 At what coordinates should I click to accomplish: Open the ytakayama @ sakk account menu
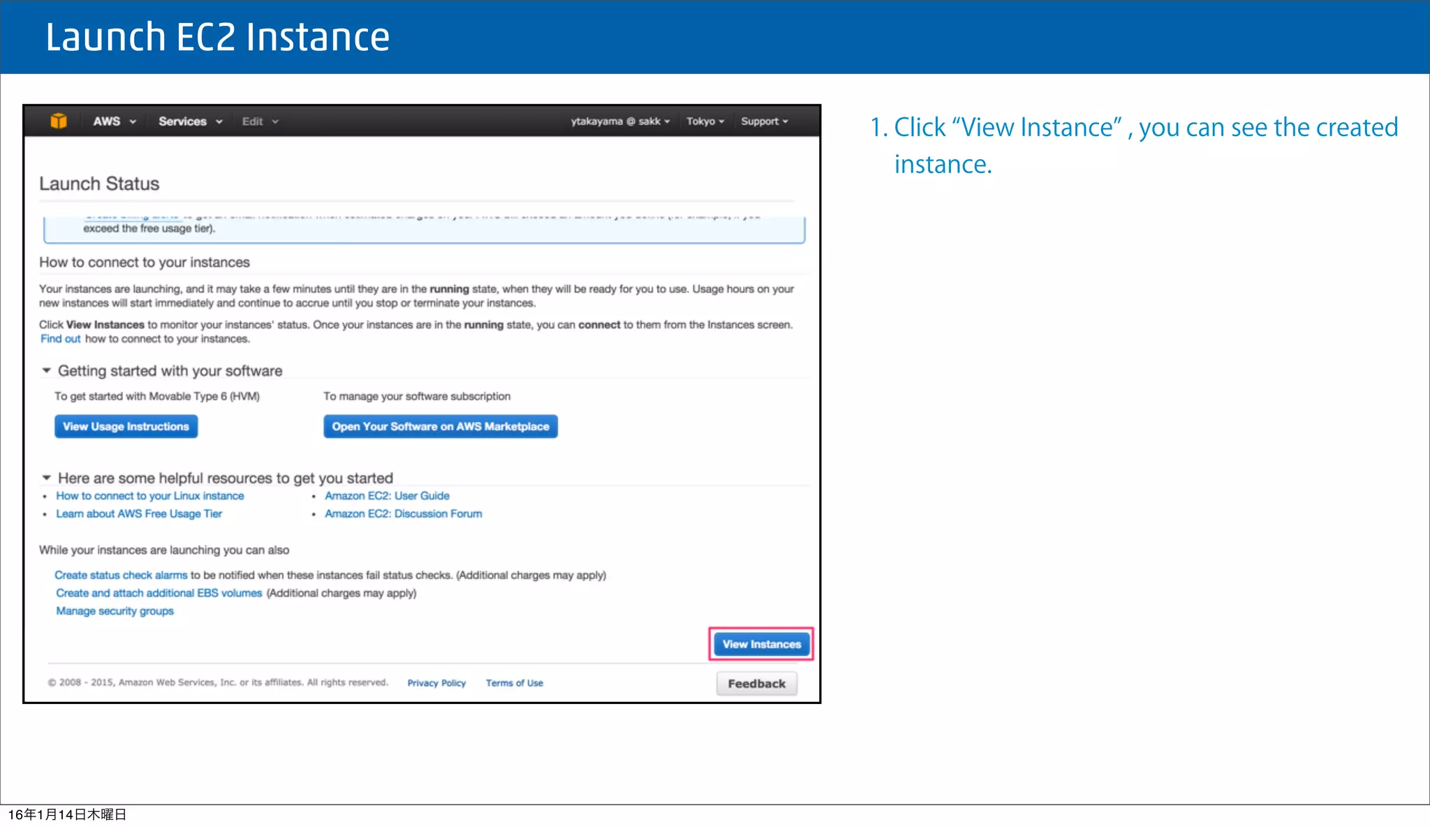tap(620, 121)
